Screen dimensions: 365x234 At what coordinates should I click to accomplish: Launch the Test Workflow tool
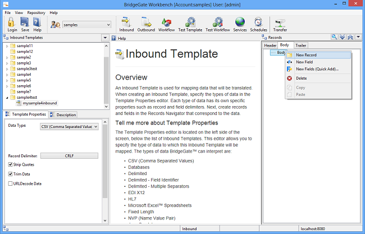point(218,22)
